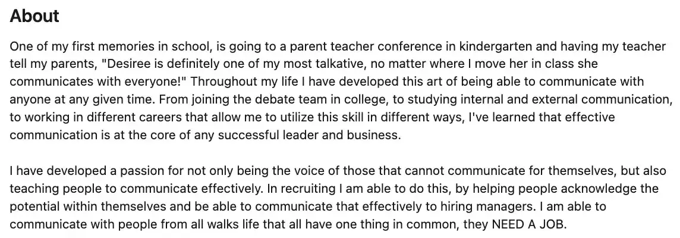Screen dimensions: 680x238
Task: Click the capitalized phrase "NEED A JOB"
Action: 528,224
